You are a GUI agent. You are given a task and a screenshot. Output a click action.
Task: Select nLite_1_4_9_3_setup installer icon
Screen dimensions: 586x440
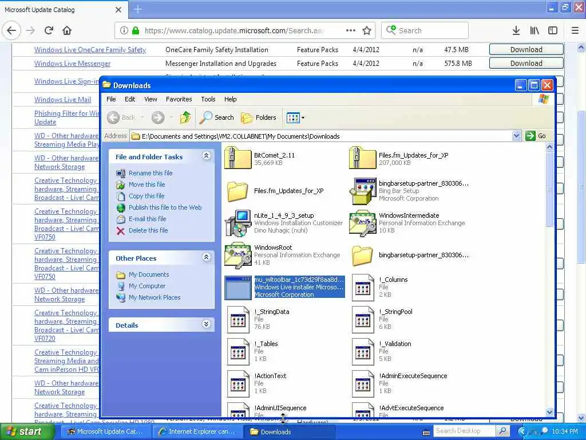tap(238, 223)
